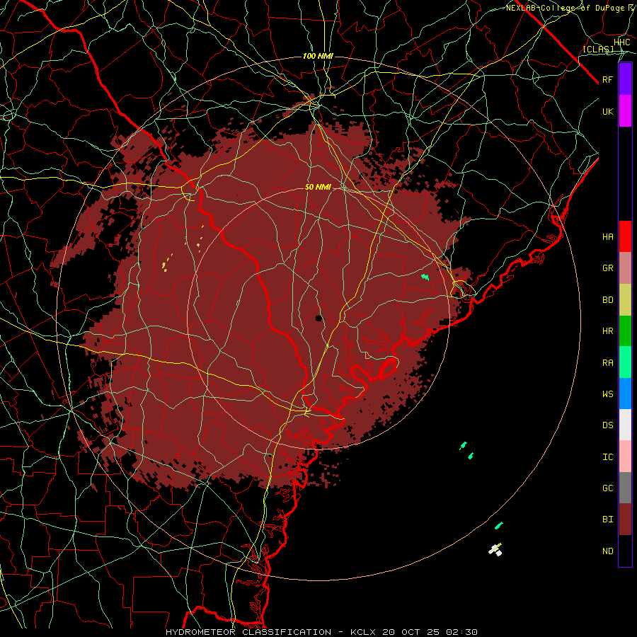Select the GR dusty pink legend swatch
Screen dimensions: 637x637
pyautogui.click(x=625, y=268)
